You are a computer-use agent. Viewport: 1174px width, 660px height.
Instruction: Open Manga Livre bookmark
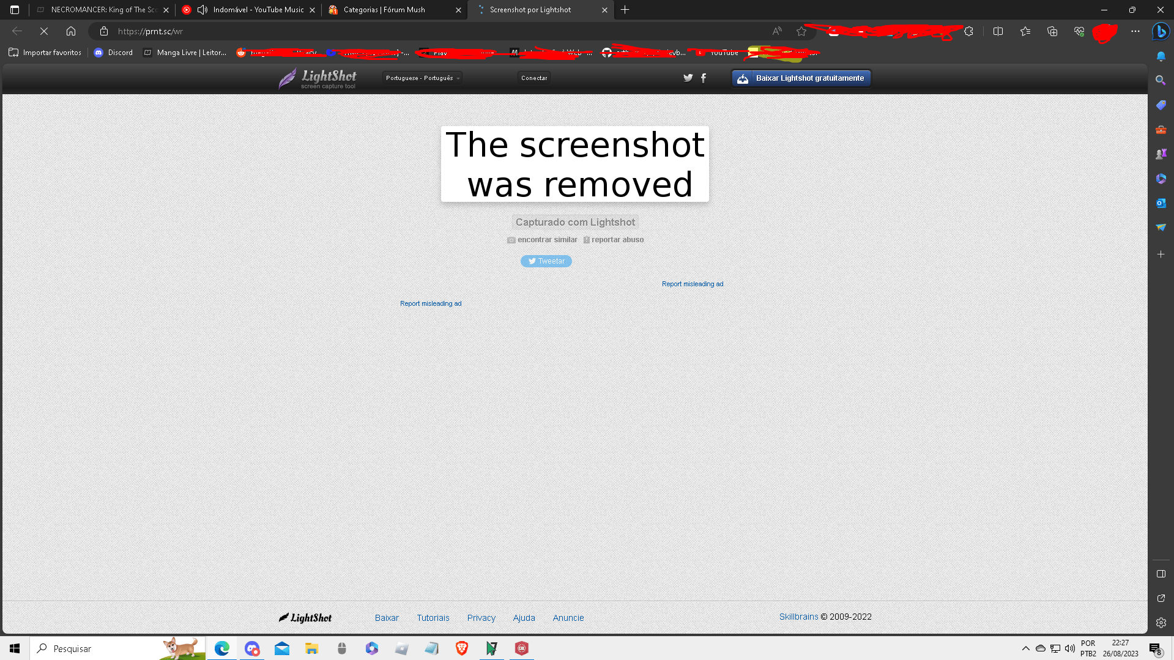tap(185, 53)
